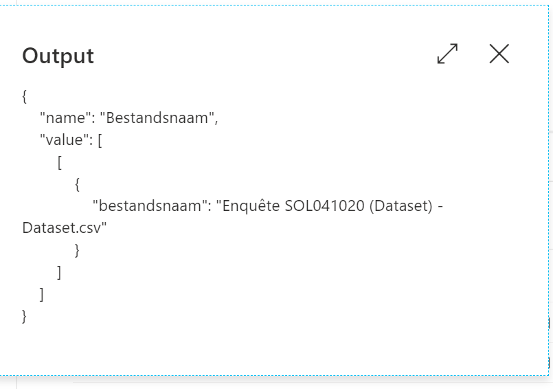Click the opening curly brace on first line

pyautogui.click(x=25, y=96)
